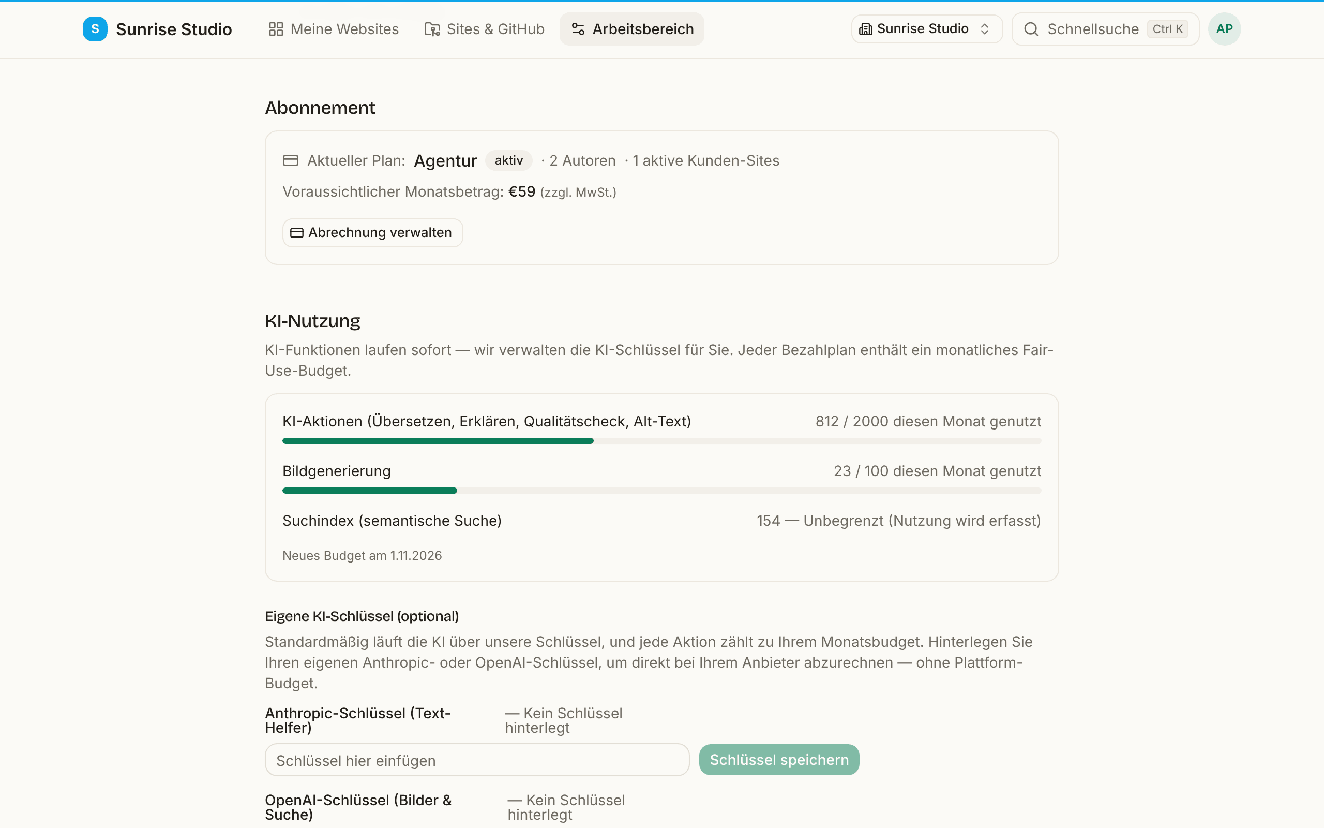Click Eigene KI-Schlüssel (optional) heading
The image size is (1324, 828).
[x=362, y=616]
